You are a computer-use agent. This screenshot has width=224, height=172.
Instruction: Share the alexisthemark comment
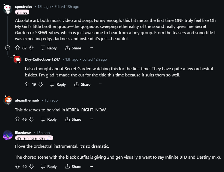click(73, 119)
